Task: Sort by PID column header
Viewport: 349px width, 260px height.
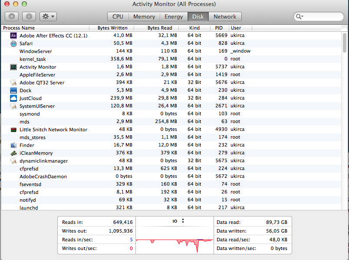Action: 220,28
